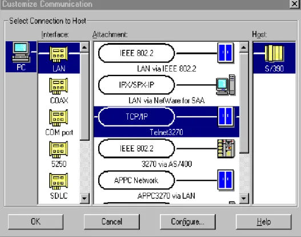Screen dimensions: 301x237
Task: Click the '5250' interface label
Action: point(59,164)
